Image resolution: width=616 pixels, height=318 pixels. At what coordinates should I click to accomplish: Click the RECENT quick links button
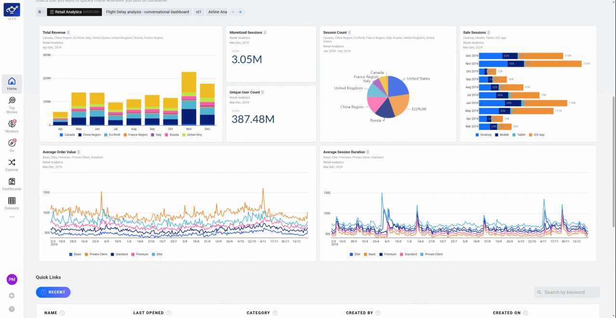point(53,292)
